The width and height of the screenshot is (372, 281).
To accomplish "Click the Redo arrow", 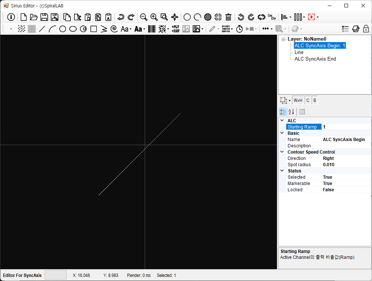I will (x=131, y=17).
